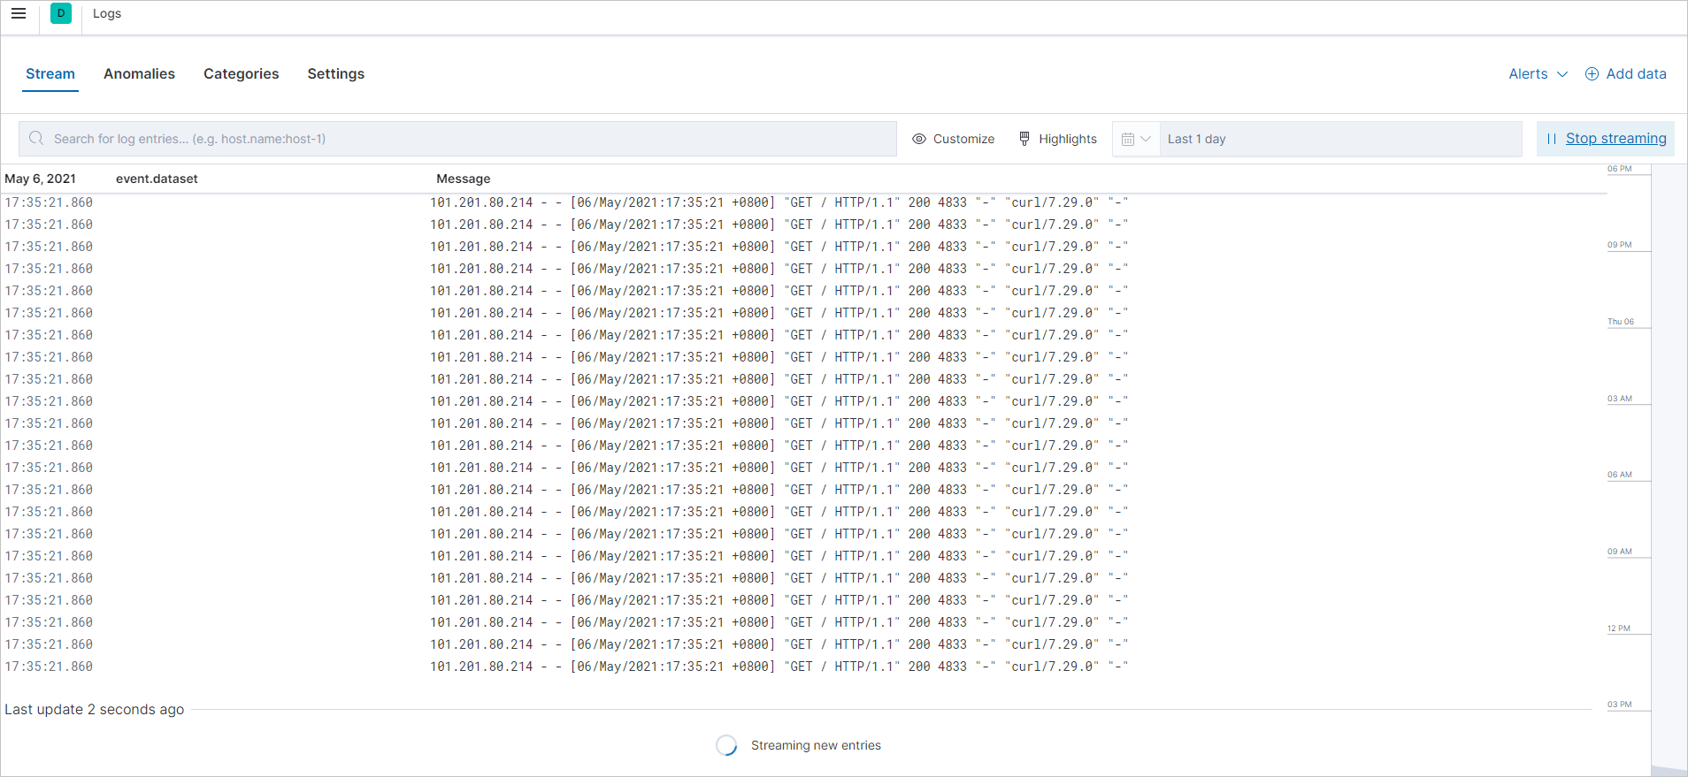Open the Highlights popover
1688x777 pixels.
[1057, 139]
